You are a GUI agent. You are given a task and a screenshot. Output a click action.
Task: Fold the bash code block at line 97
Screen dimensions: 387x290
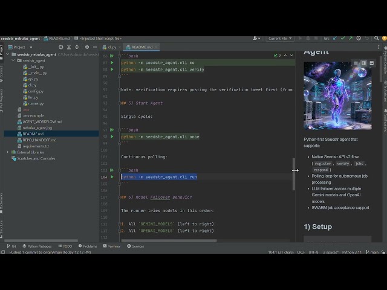click(119, 130)
